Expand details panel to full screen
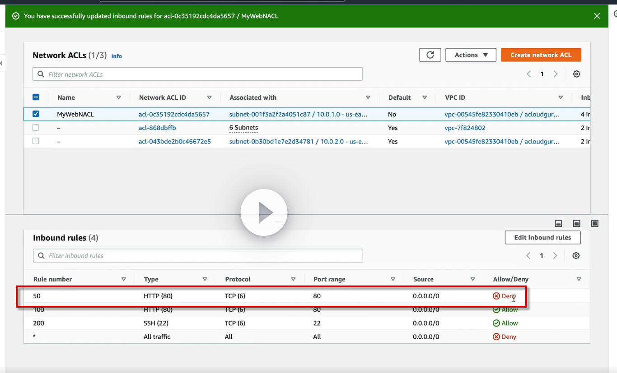The image size is (617, 373). [x=594, y=224]
